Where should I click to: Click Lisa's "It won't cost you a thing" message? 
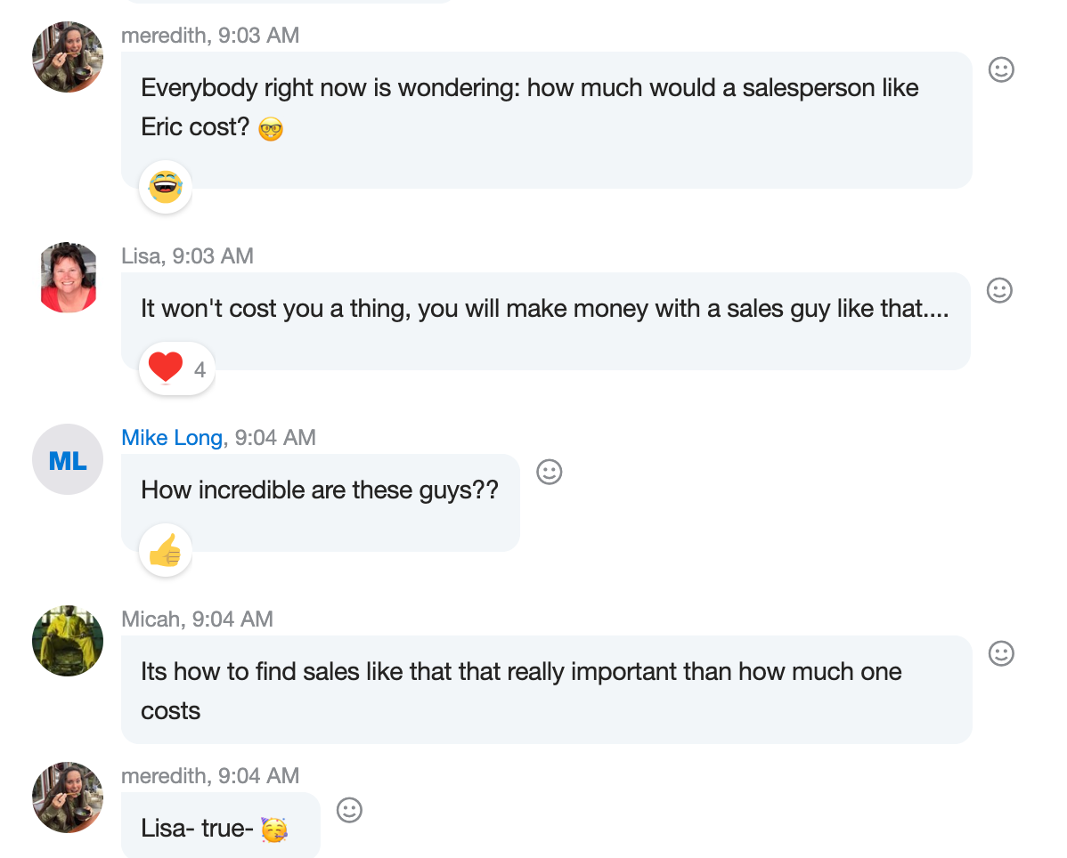pyautogui.click(x=543, y=309)
